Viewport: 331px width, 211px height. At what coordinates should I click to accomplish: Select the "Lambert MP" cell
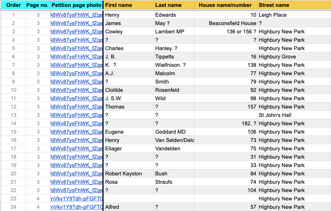tap(170, 32)
